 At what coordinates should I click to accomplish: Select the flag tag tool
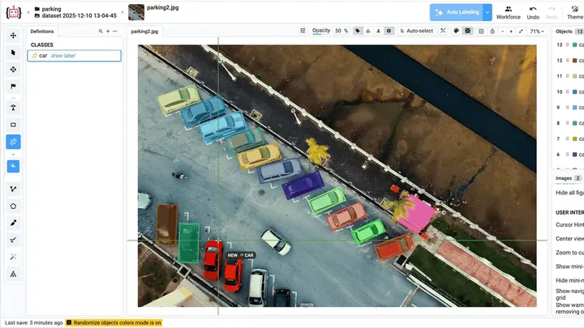(14, 87)
